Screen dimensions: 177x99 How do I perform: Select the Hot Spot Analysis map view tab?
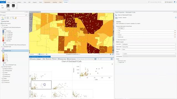pyautogui.click(x=35, y=12)
